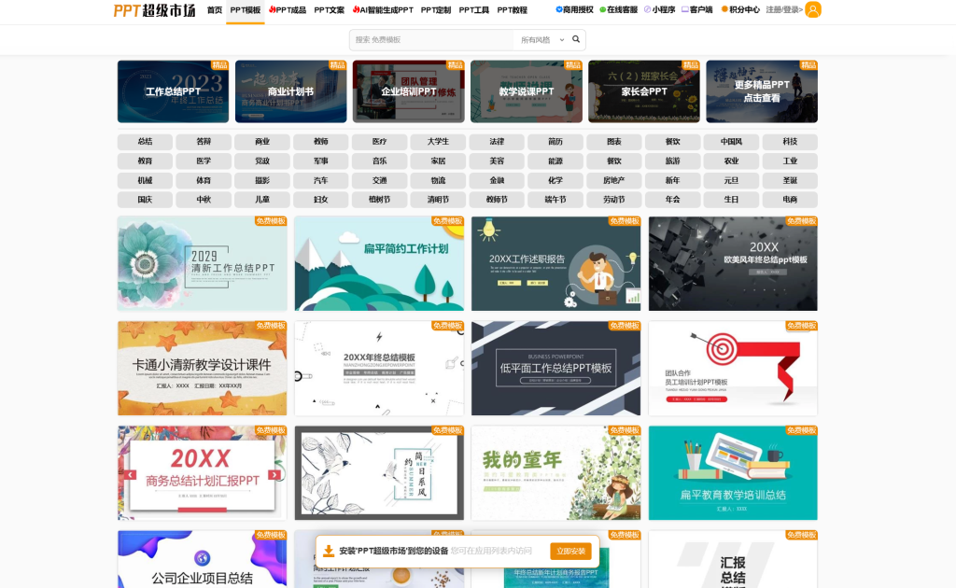Click the download icon in the install banner
The width and height of the screenshot is (956, 588).
point(329,551)
